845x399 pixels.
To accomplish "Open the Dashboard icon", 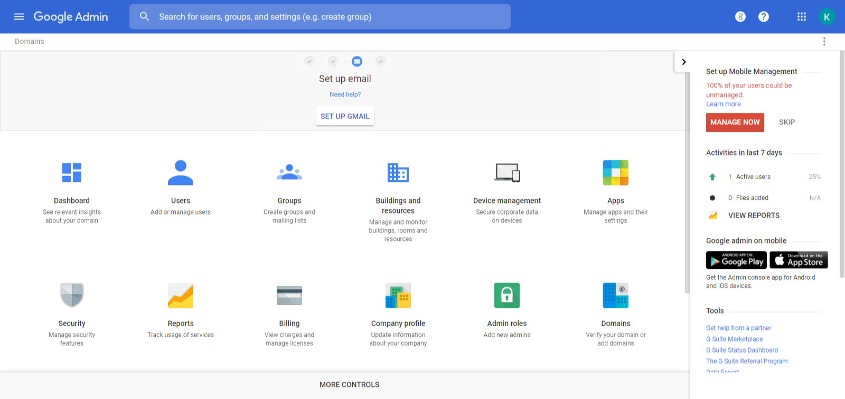I will [x=72, y=173].
